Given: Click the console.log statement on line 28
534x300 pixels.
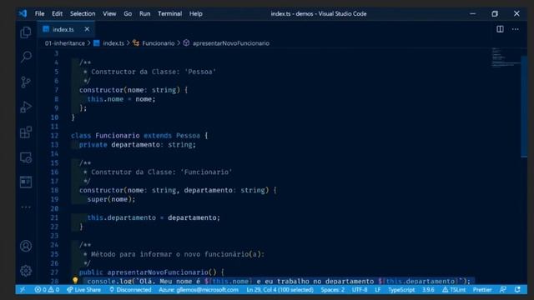Looking at the screenshot, I should (x=279, y=282).
